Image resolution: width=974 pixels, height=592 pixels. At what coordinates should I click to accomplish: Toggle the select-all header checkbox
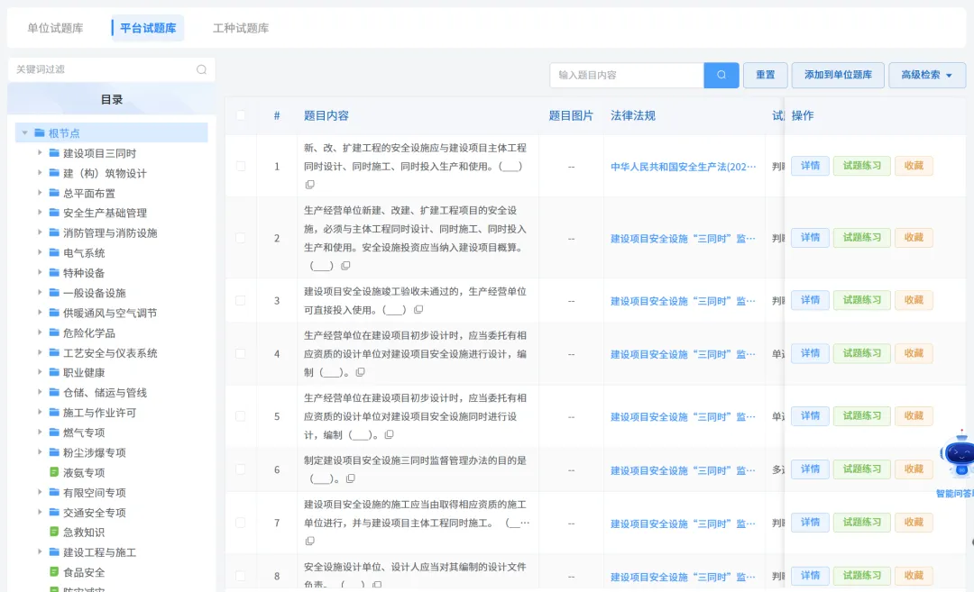(x=241, y=115)
